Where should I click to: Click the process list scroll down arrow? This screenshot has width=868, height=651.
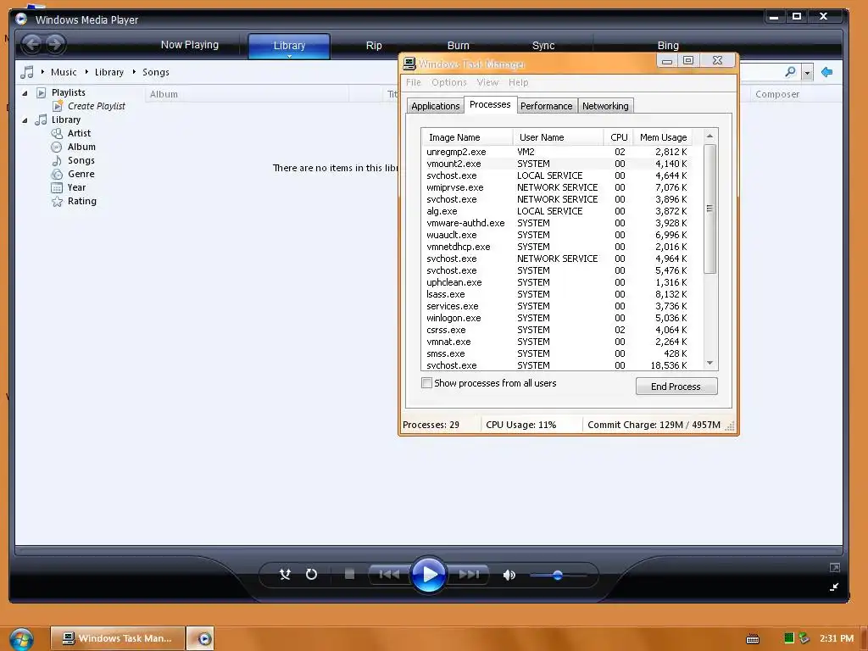pyautogui.click(x=709, y=363)
